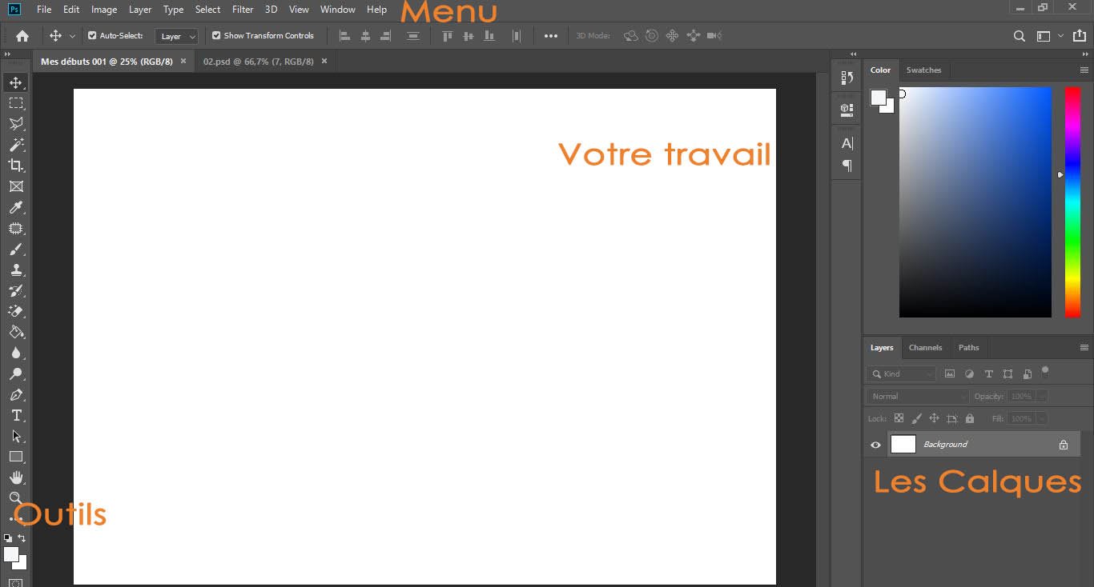The image size is (1094, 587).
Task: Select the Polygonal Lasso tool
Action: pos(16,124)
